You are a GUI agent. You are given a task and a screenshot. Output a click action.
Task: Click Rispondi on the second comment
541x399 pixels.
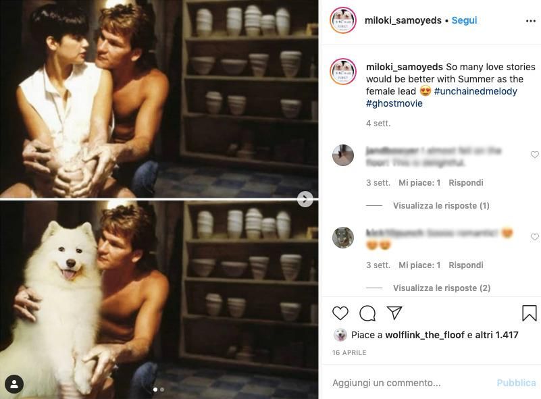tap(466, 265)
